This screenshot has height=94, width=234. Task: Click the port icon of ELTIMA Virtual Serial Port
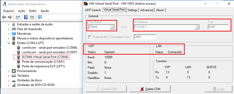pyautogui.click(x=18, y=57)
